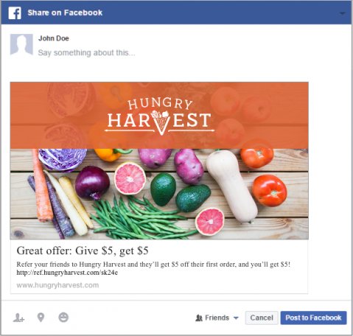
Task: Click the Hungry Harvest logo in the banner
Action: pos(160,116)
